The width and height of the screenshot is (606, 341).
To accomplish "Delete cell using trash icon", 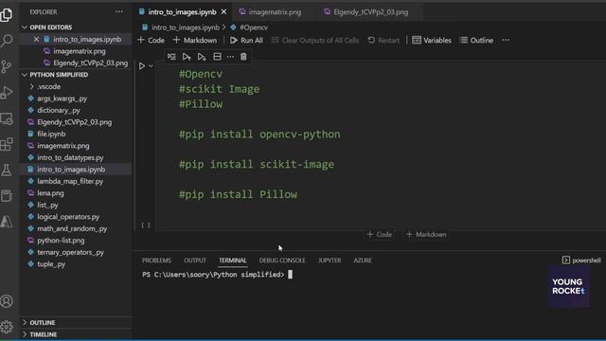I will 243,57.
